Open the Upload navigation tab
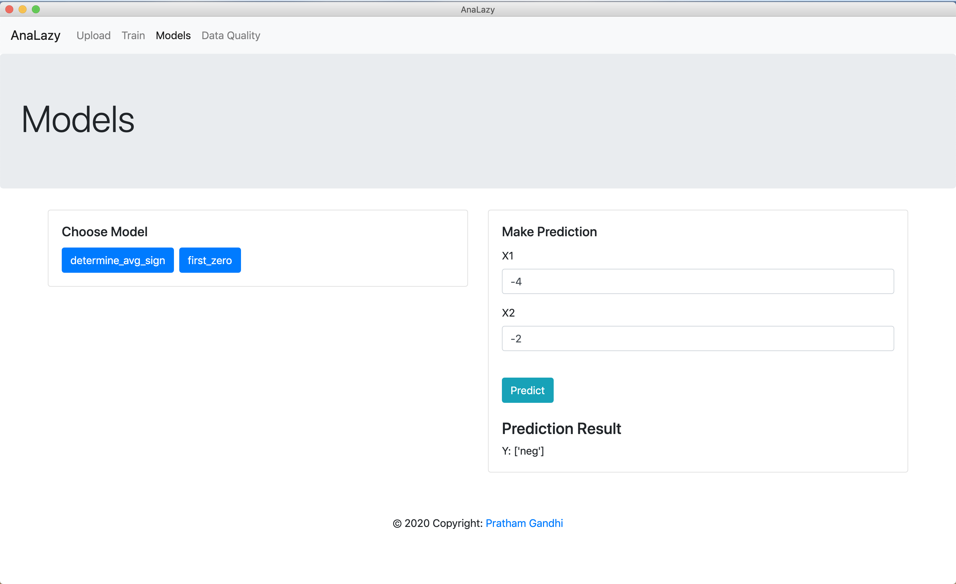This screenshot has width=956, height=584. (x=94, y=35)
